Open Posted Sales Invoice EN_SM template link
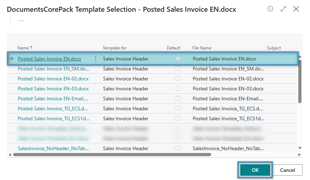The width and height of the screenshot is (310, 180). pos(53,69)
